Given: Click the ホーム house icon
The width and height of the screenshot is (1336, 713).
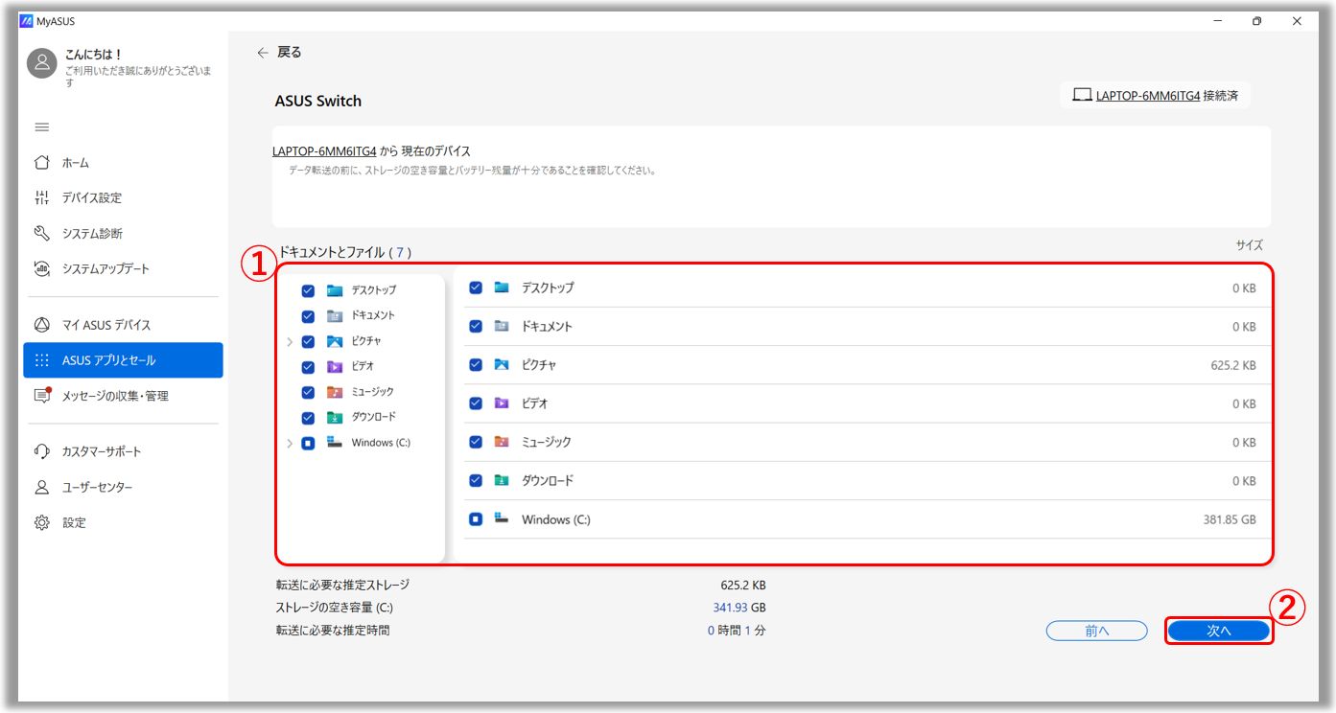Looking at the screenshot, I should (41, 163).
